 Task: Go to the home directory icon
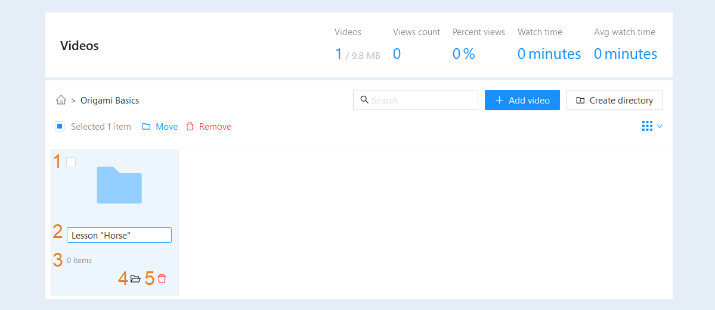61,100
